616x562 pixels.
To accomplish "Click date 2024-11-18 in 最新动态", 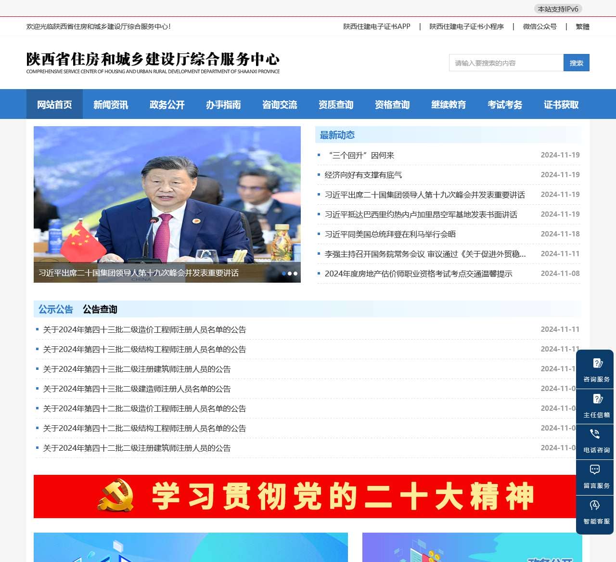I will click(x=560, y=234).
